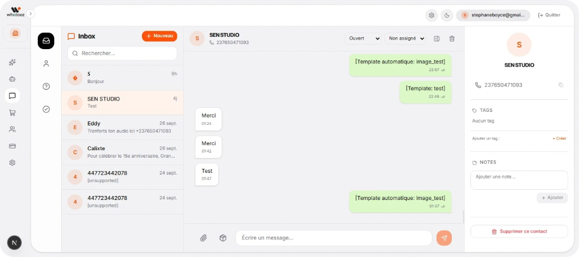
Task: Click the Ajouter une note text area
Action: click(x=519, y=180)
